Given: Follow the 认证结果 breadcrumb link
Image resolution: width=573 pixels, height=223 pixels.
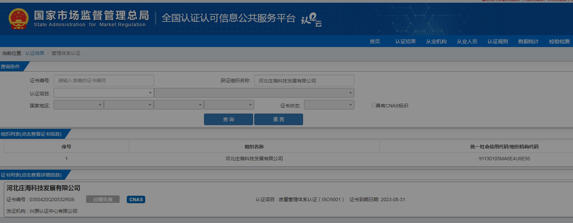Looking at the screenshot, I should (x=35, y=53).
